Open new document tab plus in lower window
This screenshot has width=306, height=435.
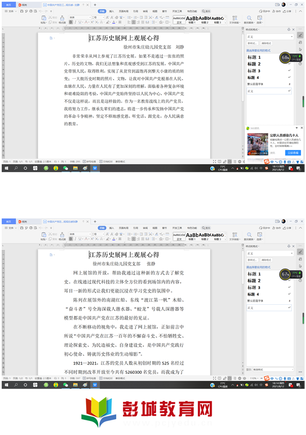coord(95,222)
